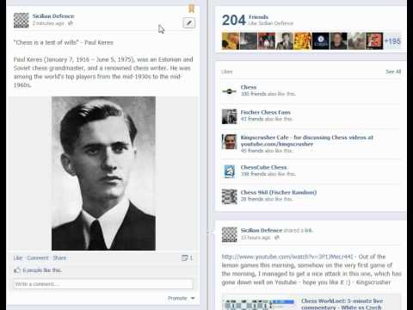This screenshot has width=413, height=310.
Task: Open the 'Sicilian Defence' name link on the Keres post
Action: (53, 16)
